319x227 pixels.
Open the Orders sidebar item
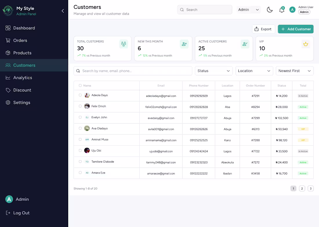34,40
